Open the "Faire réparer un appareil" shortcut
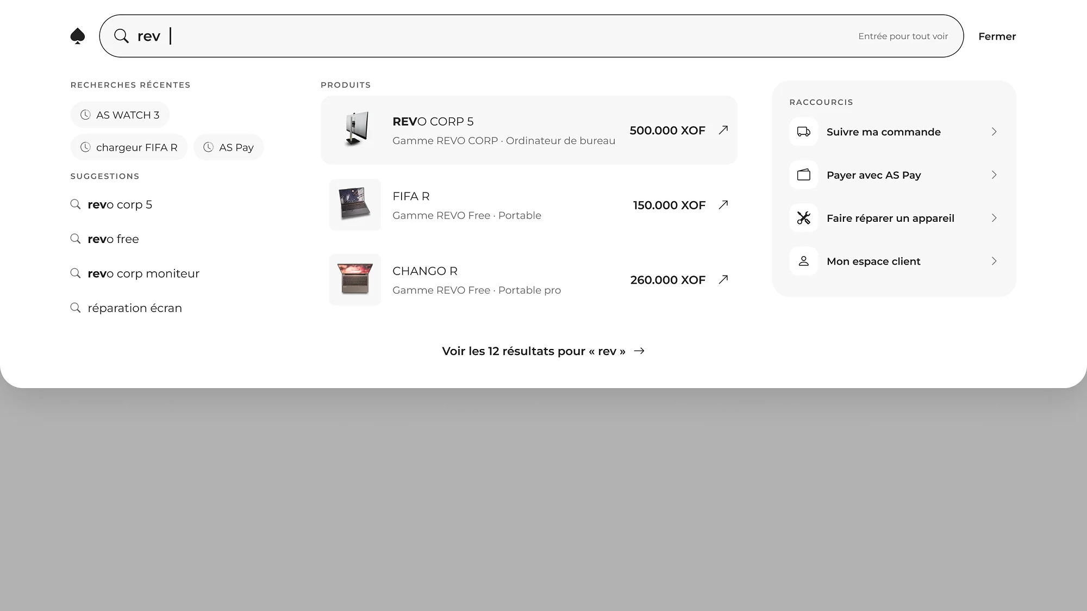This screenshot has height=611, width=1087. pos(894,218)
